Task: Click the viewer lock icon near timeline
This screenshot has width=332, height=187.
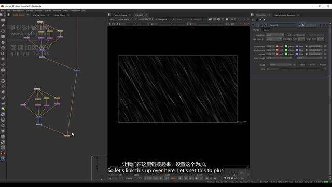Action: 232,178
